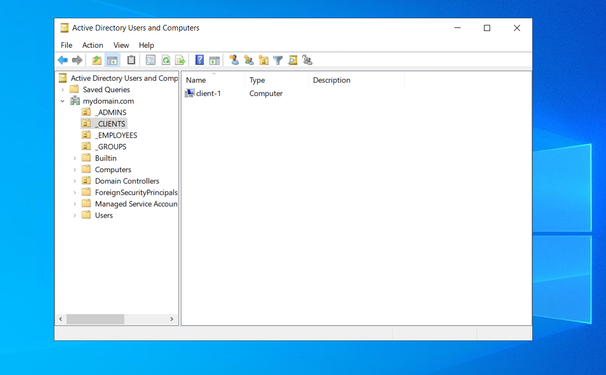Click the Saved Queries folder icon

pos(74,89)
